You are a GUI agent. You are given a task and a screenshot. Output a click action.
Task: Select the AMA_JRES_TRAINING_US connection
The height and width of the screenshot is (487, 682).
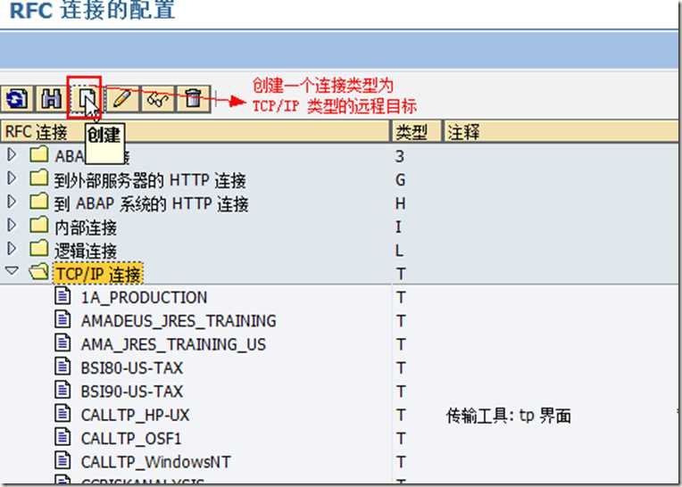[x=173, y=344]
